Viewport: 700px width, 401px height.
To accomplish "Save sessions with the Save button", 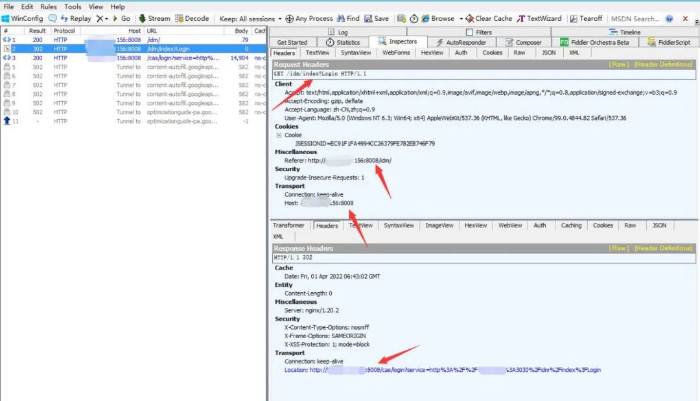I will [x=377, y=18].
